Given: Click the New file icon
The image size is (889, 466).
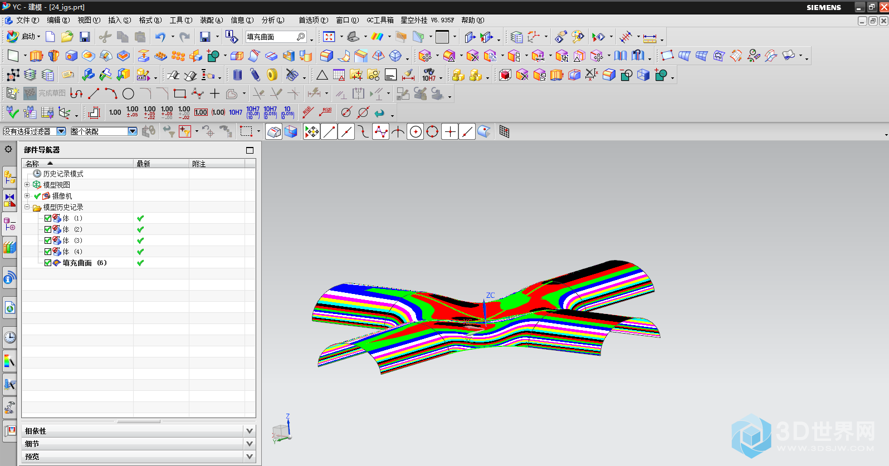Looking at the screenshot, I should pos(50,37).
